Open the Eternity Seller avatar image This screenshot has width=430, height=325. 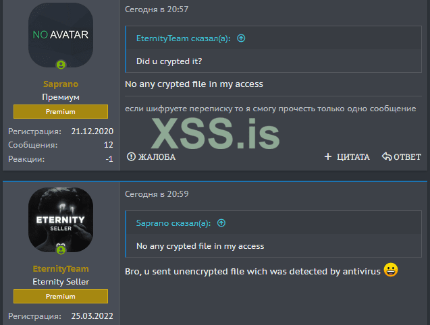tap(61, 220)
